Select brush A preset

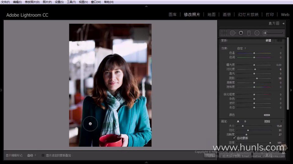point(238,121)
